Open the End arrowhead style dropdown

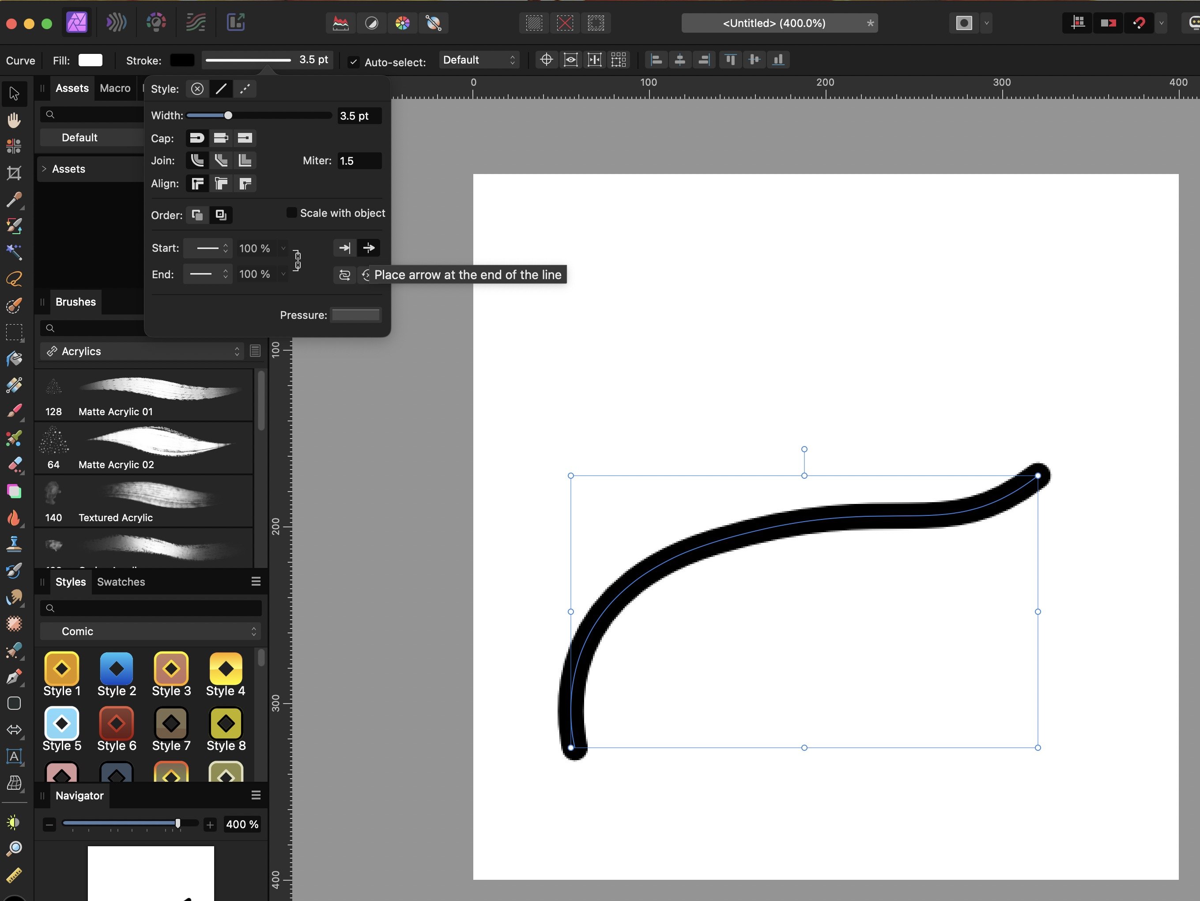208,274
